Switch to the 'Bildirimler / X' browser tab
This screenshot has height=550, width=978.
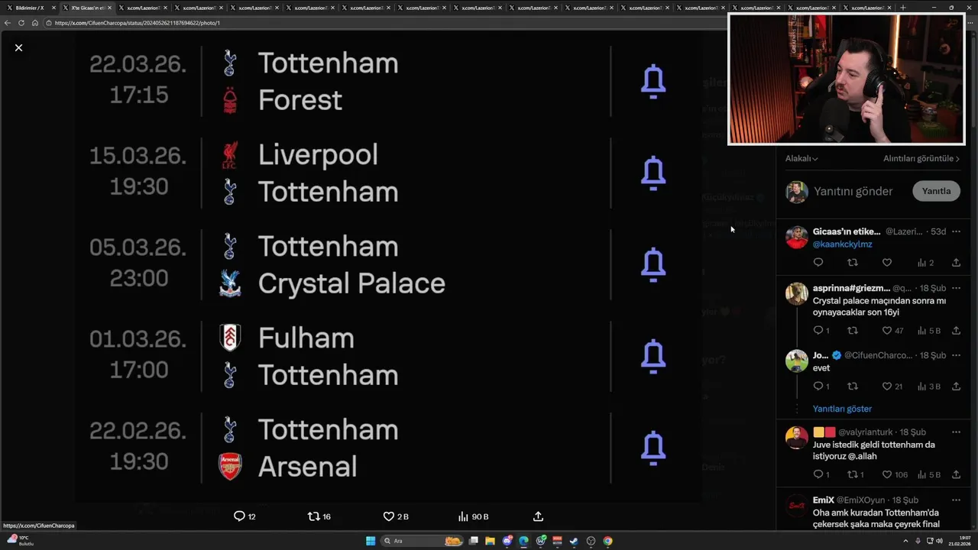tap(31, 8)
